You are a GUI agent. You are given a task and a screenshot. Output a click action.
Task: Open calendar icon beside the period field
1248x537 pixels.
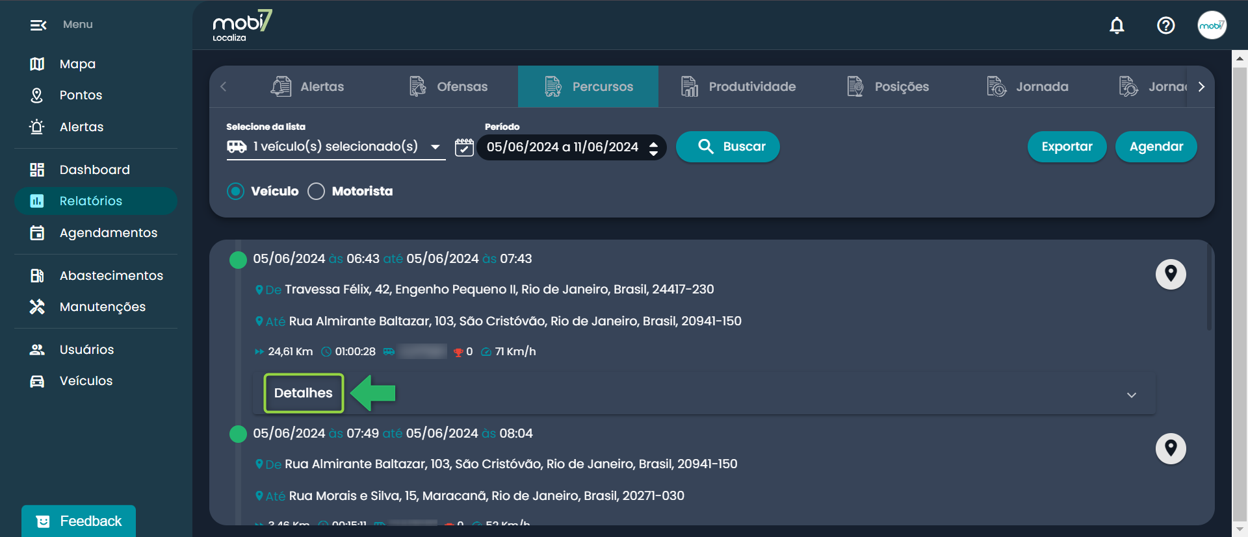pyautogui.click(x=464, y=147)
